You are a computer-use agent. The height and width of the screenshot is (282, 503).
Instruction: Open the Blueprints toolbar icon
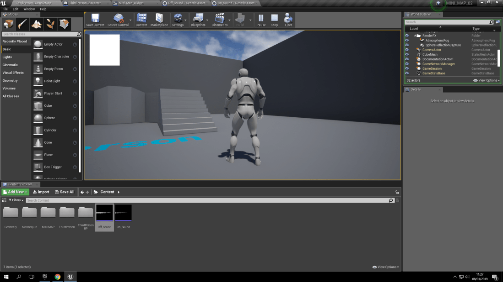coord(198,19)
